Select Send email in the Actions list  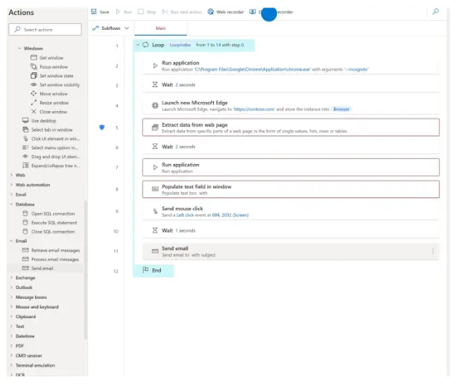coord(41,268)
